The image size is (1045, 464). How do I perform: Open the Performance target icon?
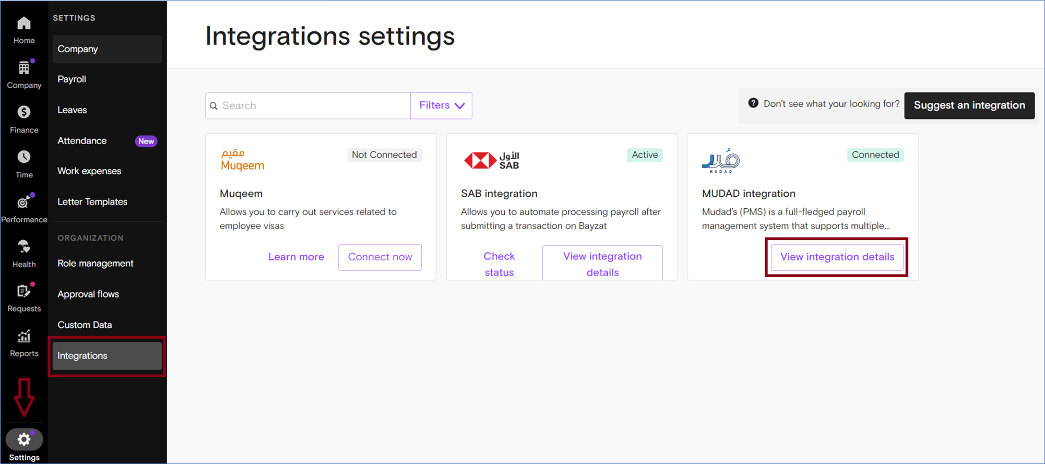click(24, 202)
